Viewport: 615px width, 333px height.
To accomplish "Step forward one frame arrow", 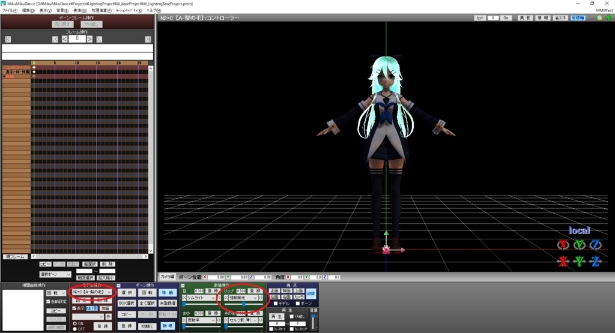I will 89,39.
